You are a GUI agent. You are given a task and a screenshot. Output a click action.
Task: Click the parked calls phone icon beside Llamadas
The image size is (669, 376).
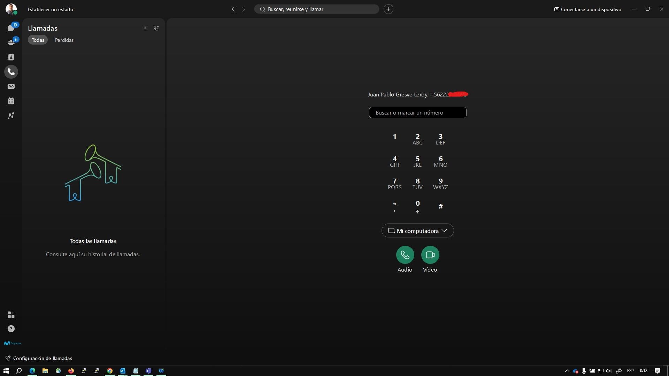[156, 28]
